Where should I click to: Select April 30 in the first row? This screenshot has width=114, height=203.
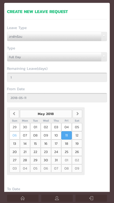coord(25,127)
